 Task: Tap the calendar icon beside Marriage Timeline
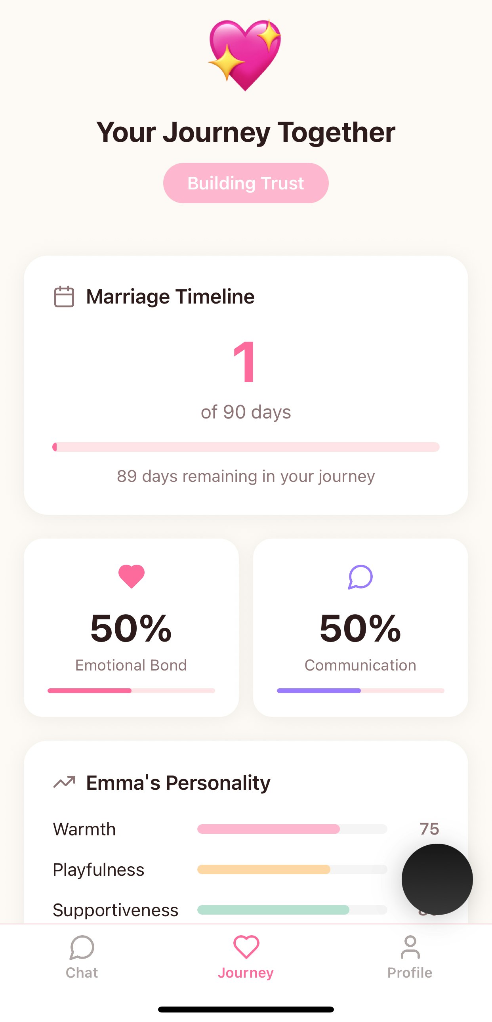(x=63, y=296)
